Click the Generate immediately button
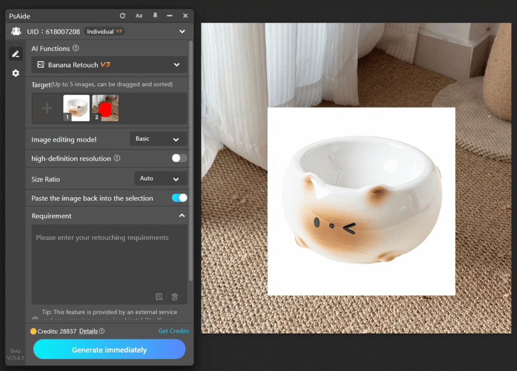 pyautogui.click(x=109, y=349)
